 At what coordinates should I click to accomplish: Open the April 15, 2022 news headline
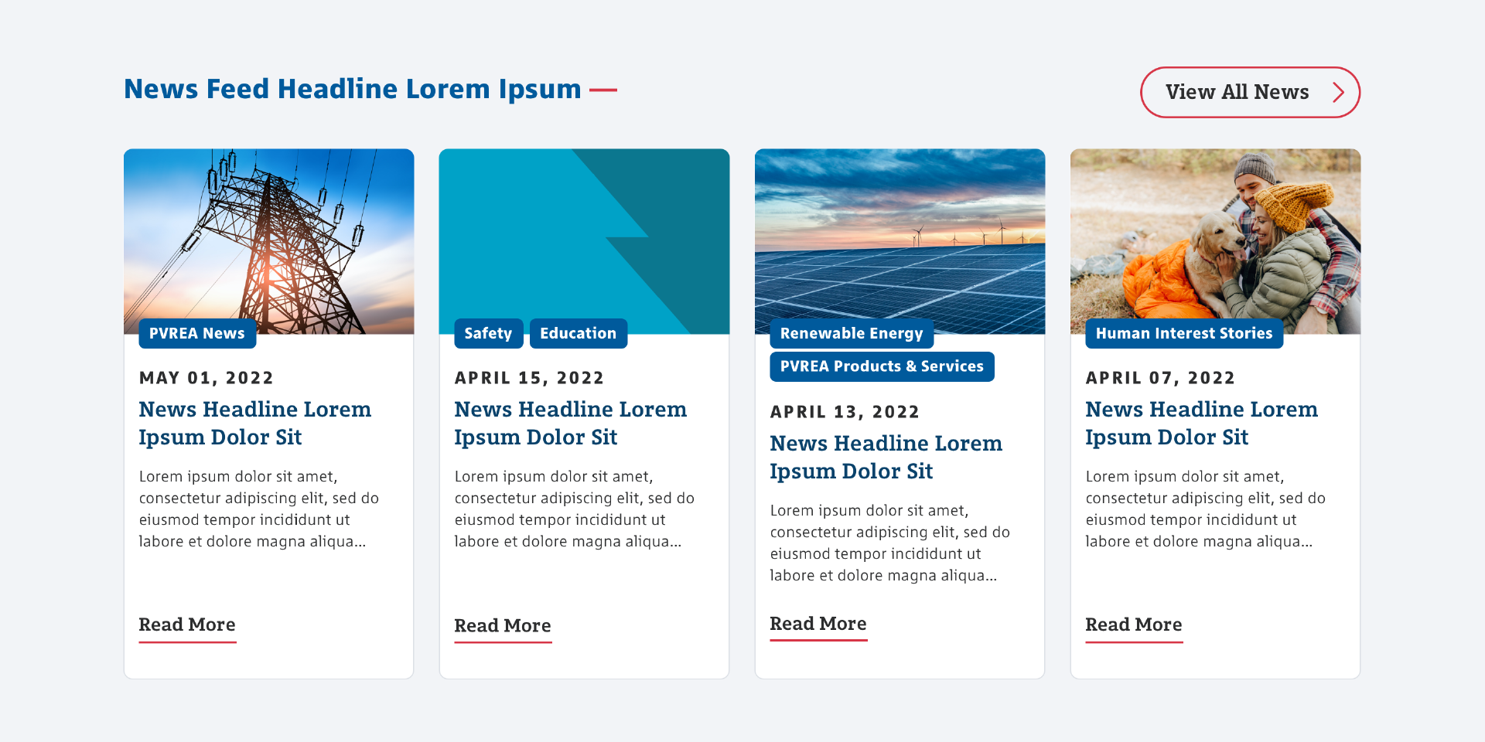coord(571,423)
